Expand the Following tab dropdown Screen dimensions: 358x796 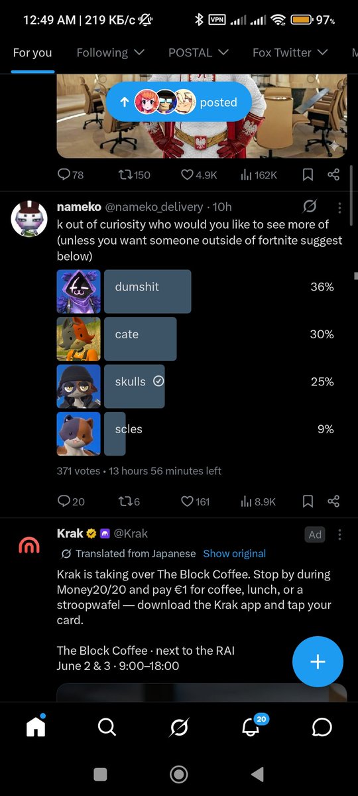pos(110,52)
